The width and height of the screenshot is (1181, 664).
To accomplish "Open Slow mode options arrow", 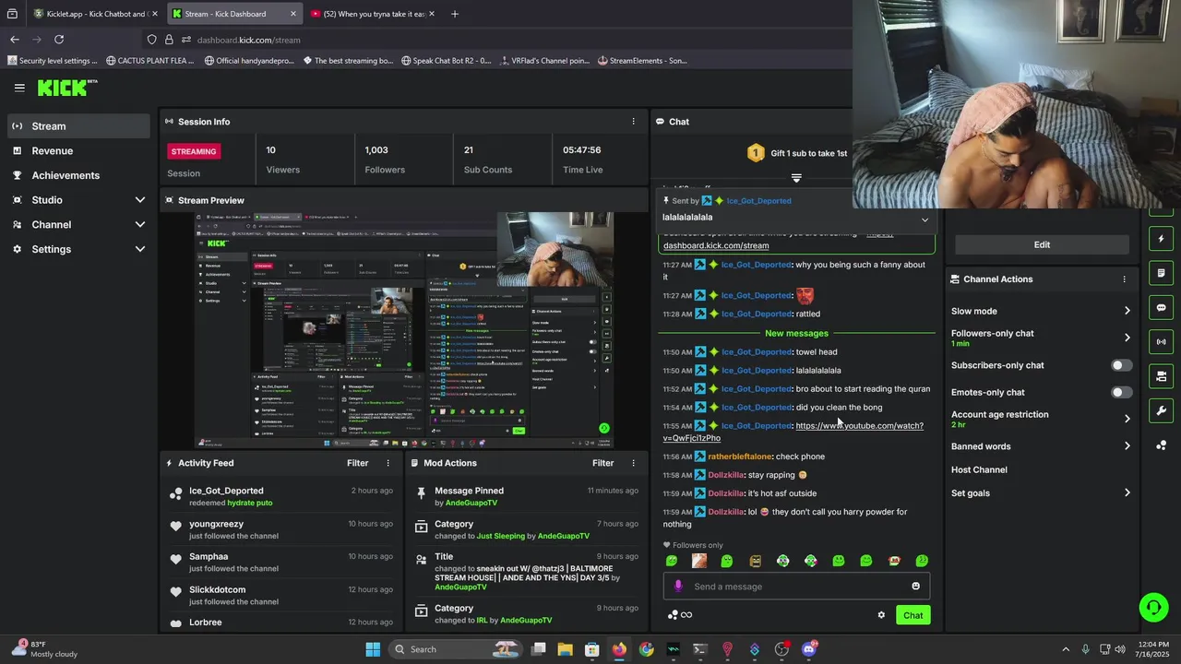I will (x=1127, y=311).
